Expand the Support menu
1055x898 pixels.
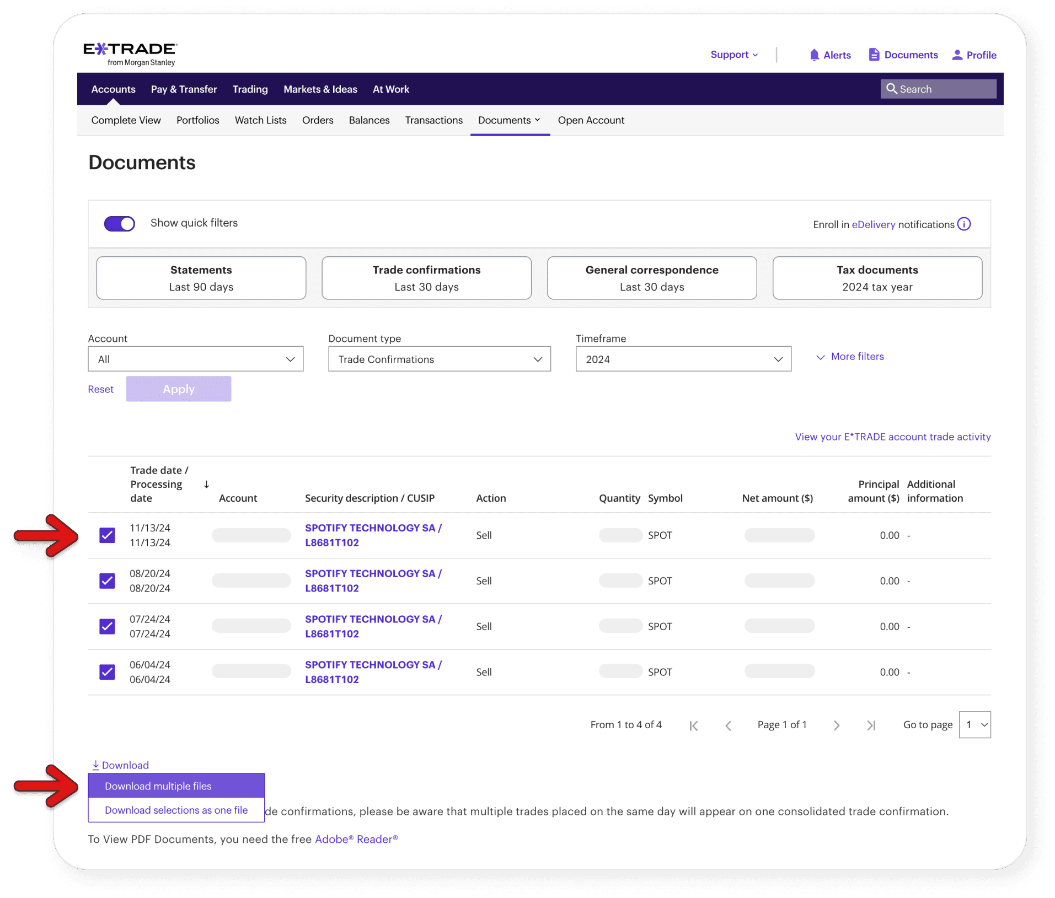(735, 55)
